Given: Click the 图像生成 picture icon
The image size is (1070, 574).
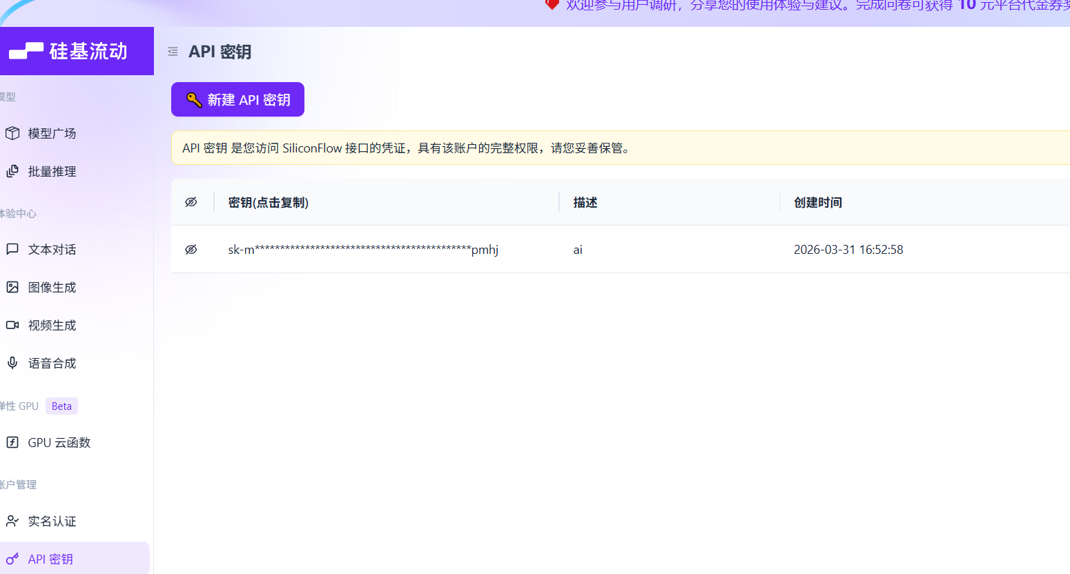Looking at the screenshot, I should [x=12, y=287].
